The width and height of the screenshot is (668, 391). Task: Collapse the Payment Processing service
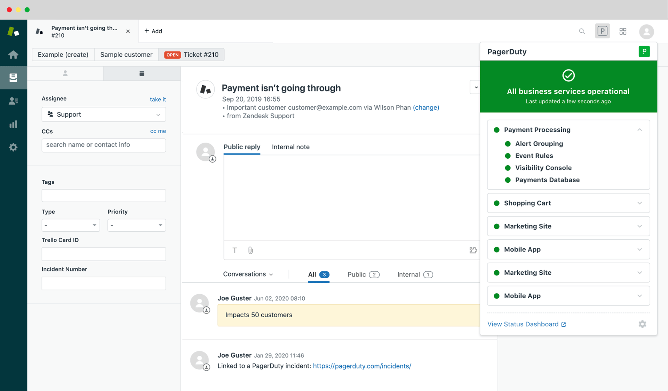click(639, 130)
